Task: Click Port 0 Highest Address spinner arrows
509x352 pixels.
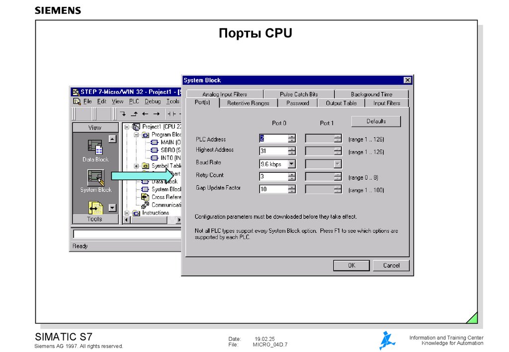Action: click(x=292, y=151)
